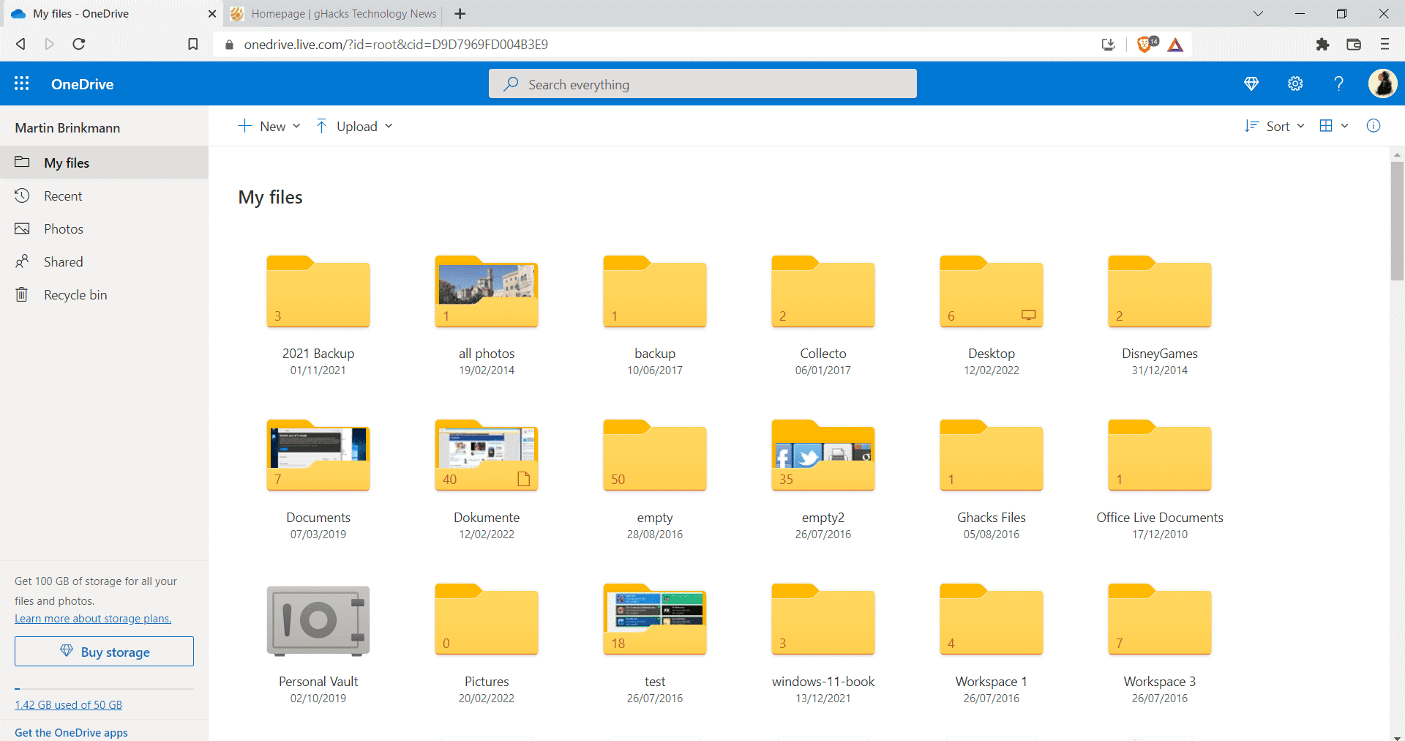Screen dimensions: 1405x741
Task: Click the Buy storage button
Action: click(104, 652)
